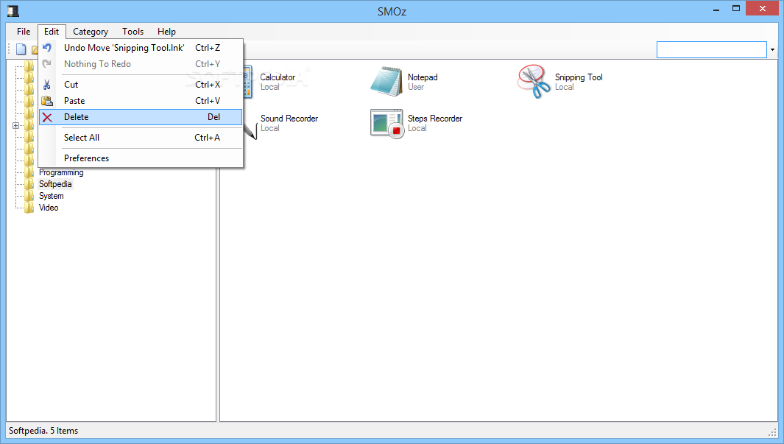Screen dimensions: 784x444
Task: Select the Notepad shortcut icon
Action: [x=386, y=82]
